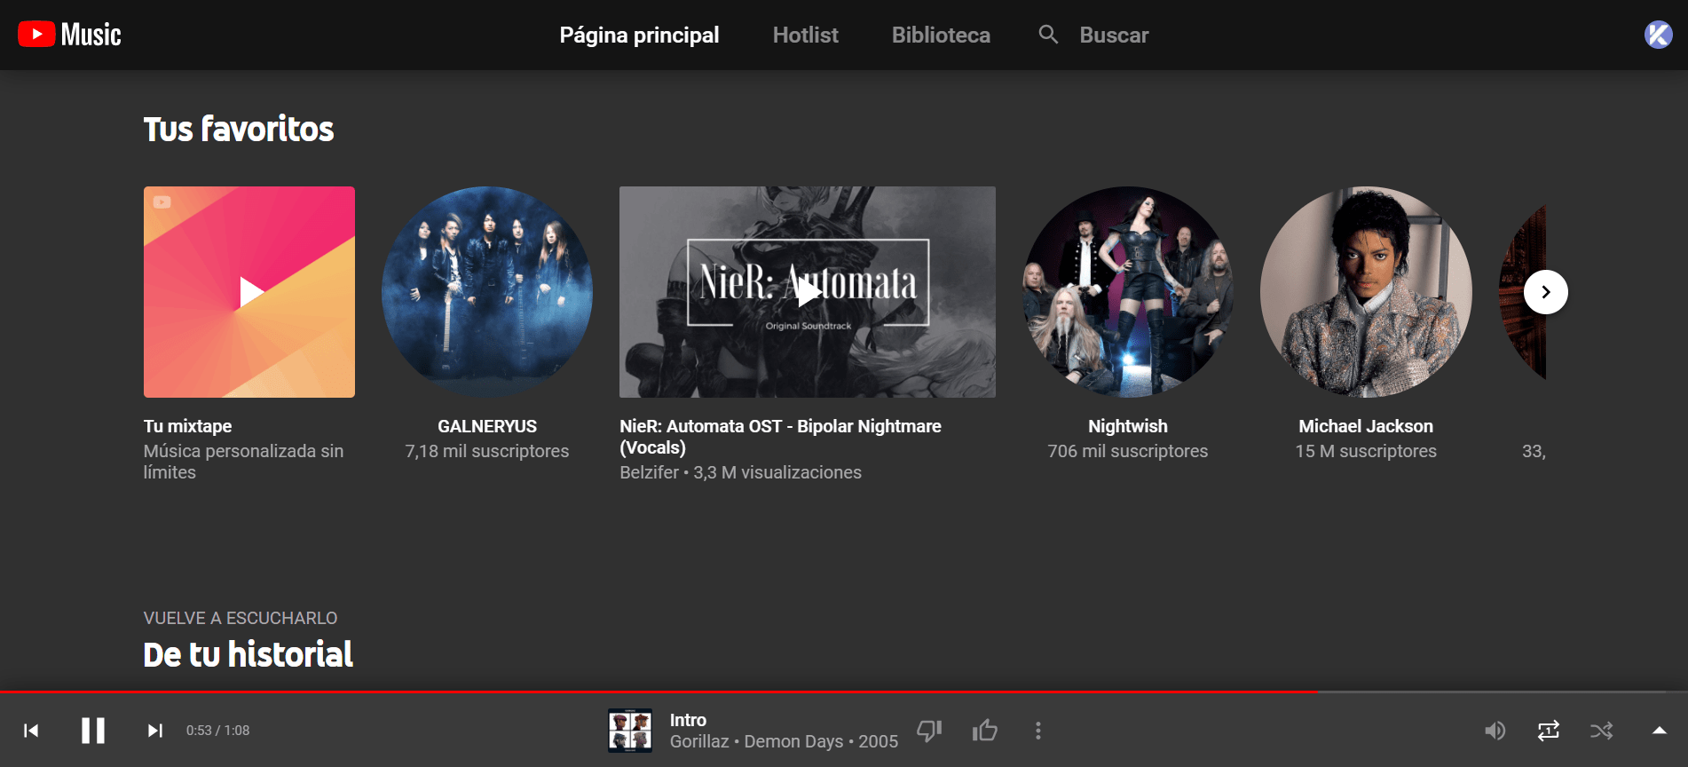The image size is (1688, 767).
Task: Switch to the Hotlist tab
Action: point(805,35)
